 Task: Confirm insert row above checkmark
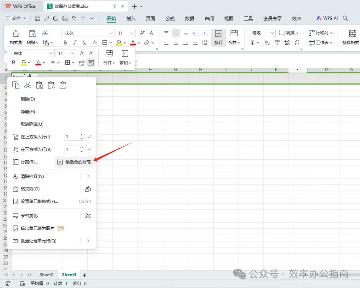click(89, 137)
